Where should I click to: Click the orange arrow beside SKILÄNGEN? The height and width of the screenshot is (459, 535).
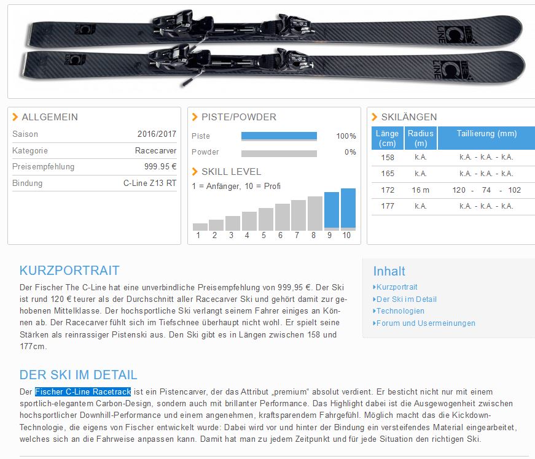point(375,117)
